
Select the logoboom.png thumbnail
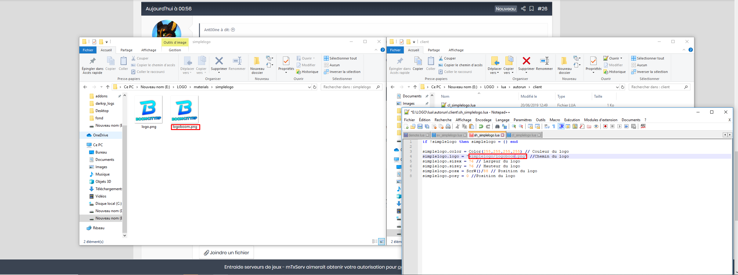point(184,109)
